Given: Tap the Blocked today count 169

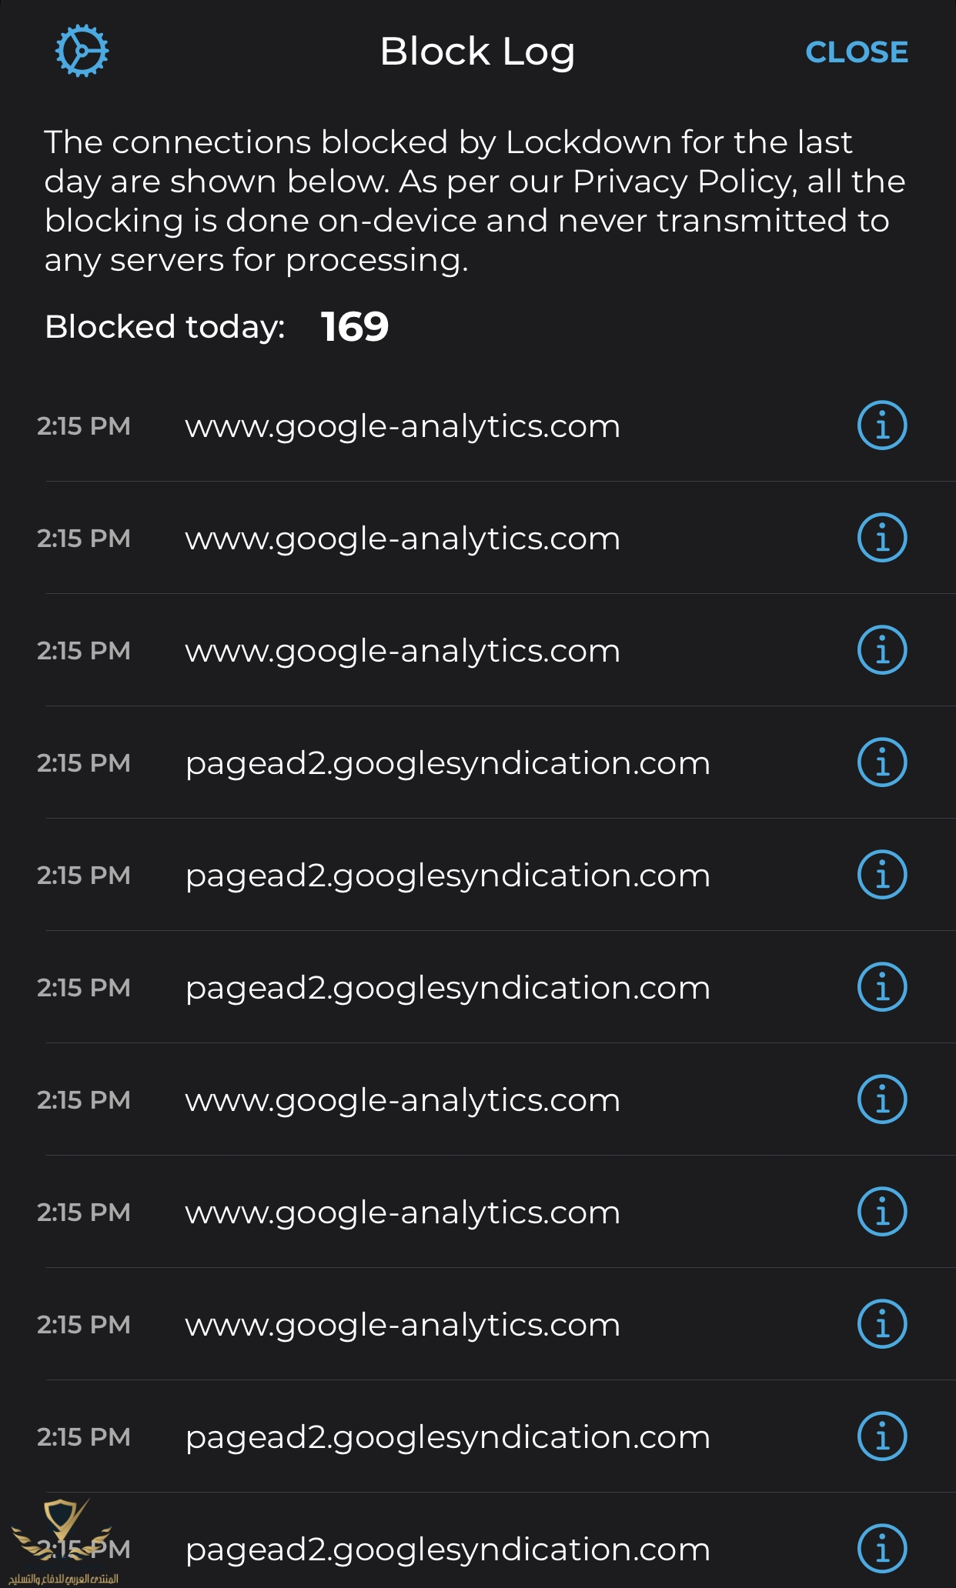Looking at the screenshot, I should click(355, 327).
